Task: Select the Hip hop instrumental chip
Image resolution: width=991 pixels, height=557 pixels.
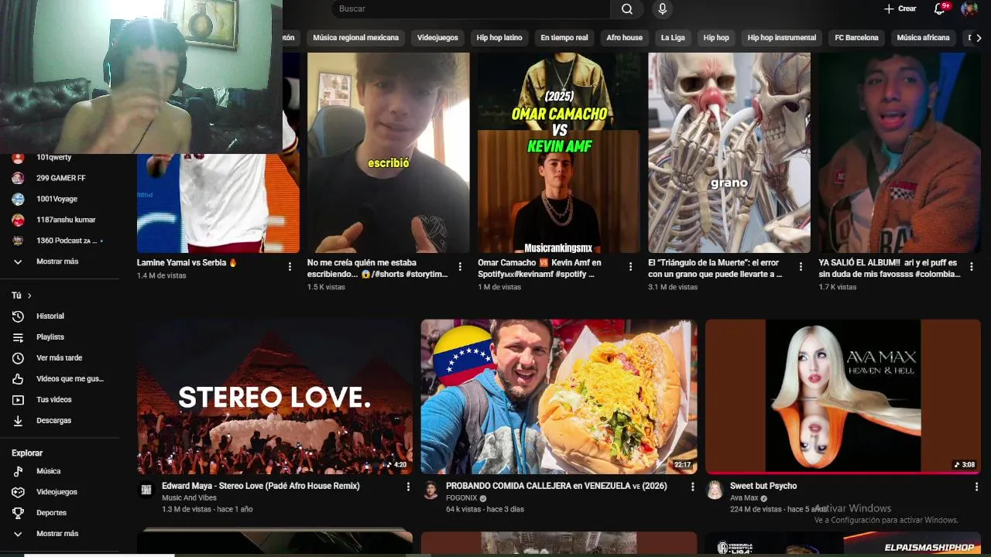Action: (x=782, y=37)
